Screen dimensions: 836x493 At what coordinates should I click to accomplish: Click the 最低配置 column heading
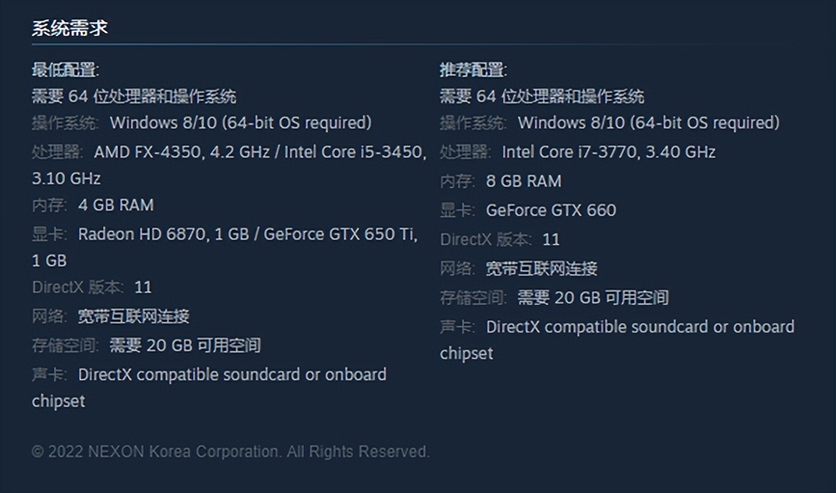tap(65, 70)
